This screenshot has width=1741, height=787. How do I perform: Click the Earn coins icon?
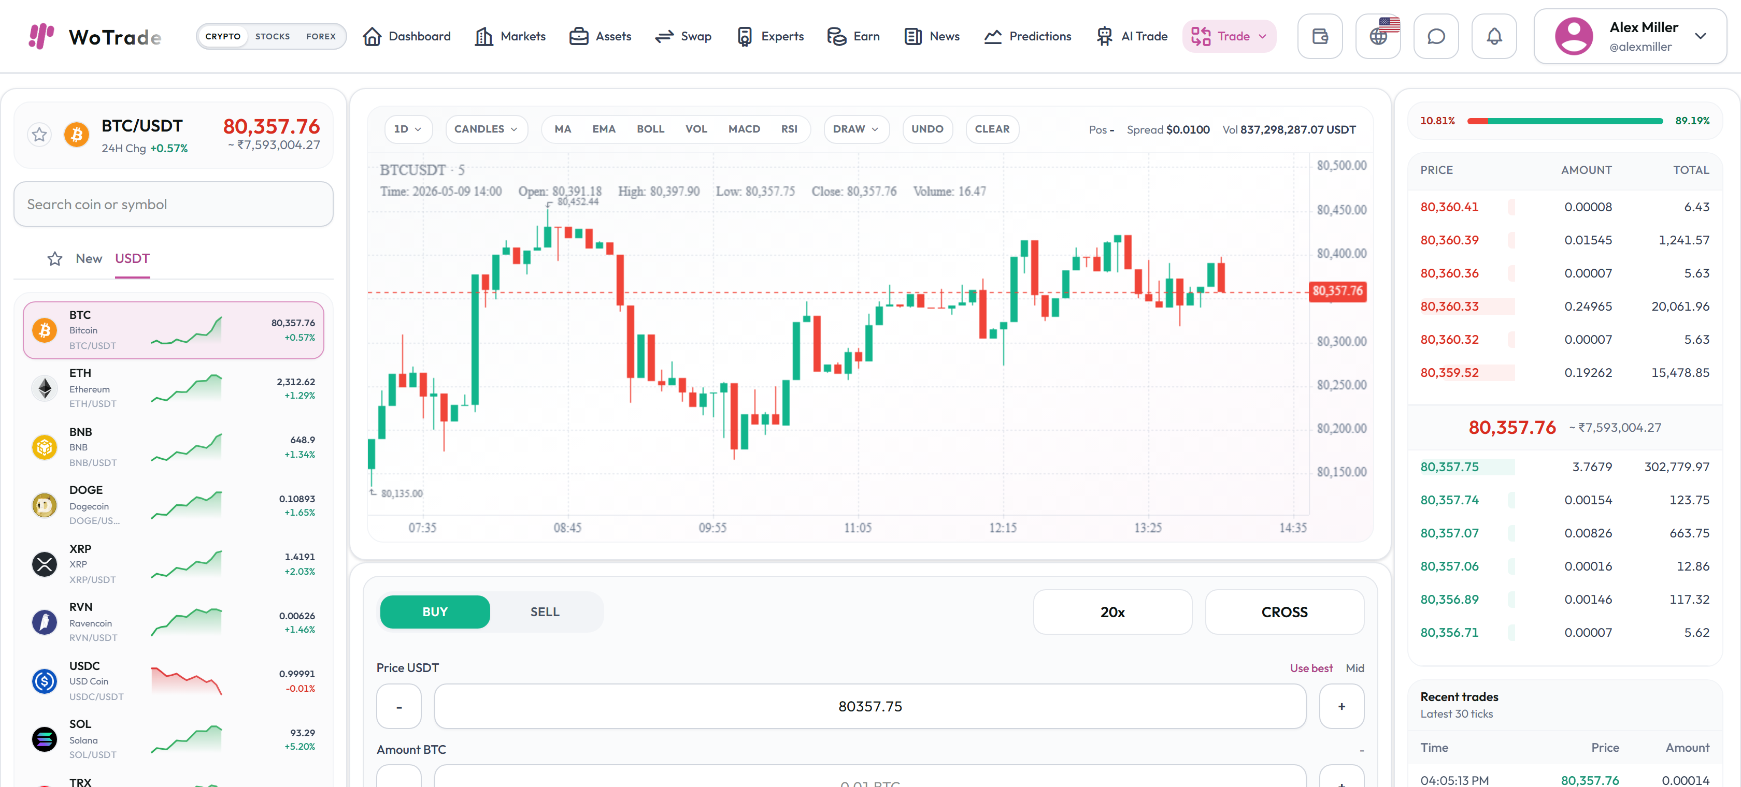[x=837, y=36]
